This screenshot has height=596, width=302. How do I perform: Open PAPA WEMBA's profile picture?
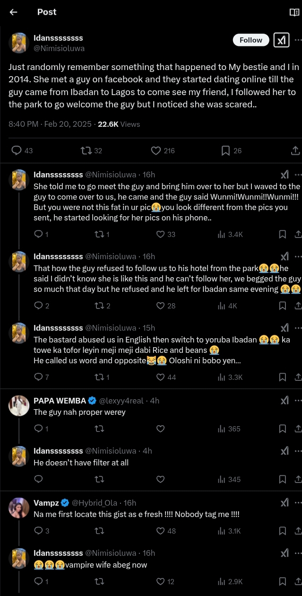[x=19, y=405]
